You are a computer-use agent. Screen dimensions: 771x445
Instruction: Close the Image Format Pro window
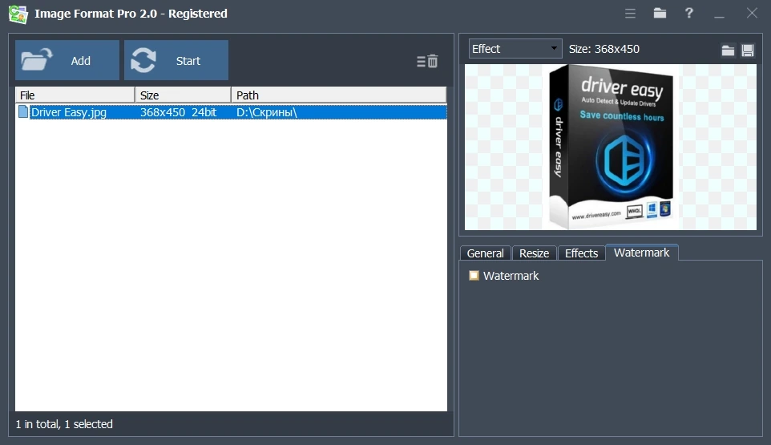coord(752,14)
